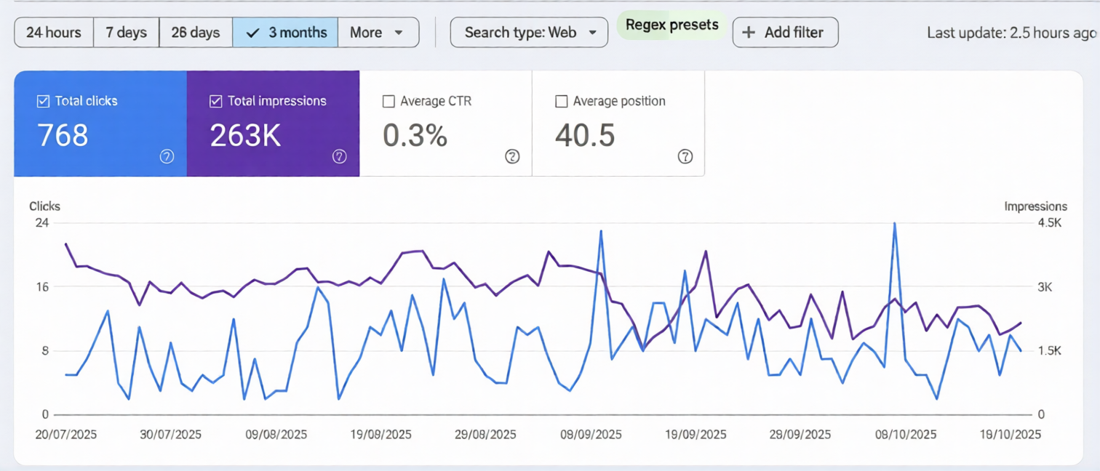Click the Clicks axis label
The image size is (1100, 471).
(x=44, y=206)
